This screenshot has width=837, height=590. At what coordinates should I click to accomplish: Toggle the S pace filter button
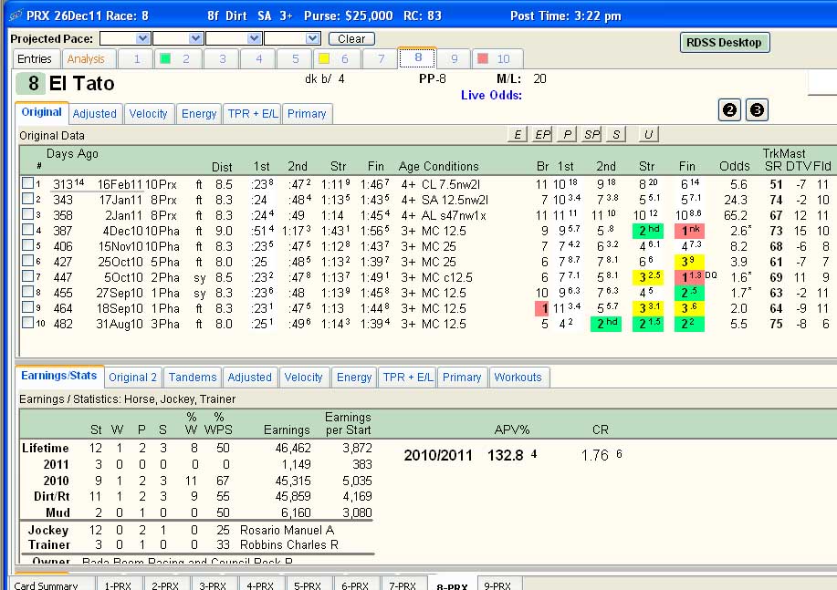[x=616, y=134]
